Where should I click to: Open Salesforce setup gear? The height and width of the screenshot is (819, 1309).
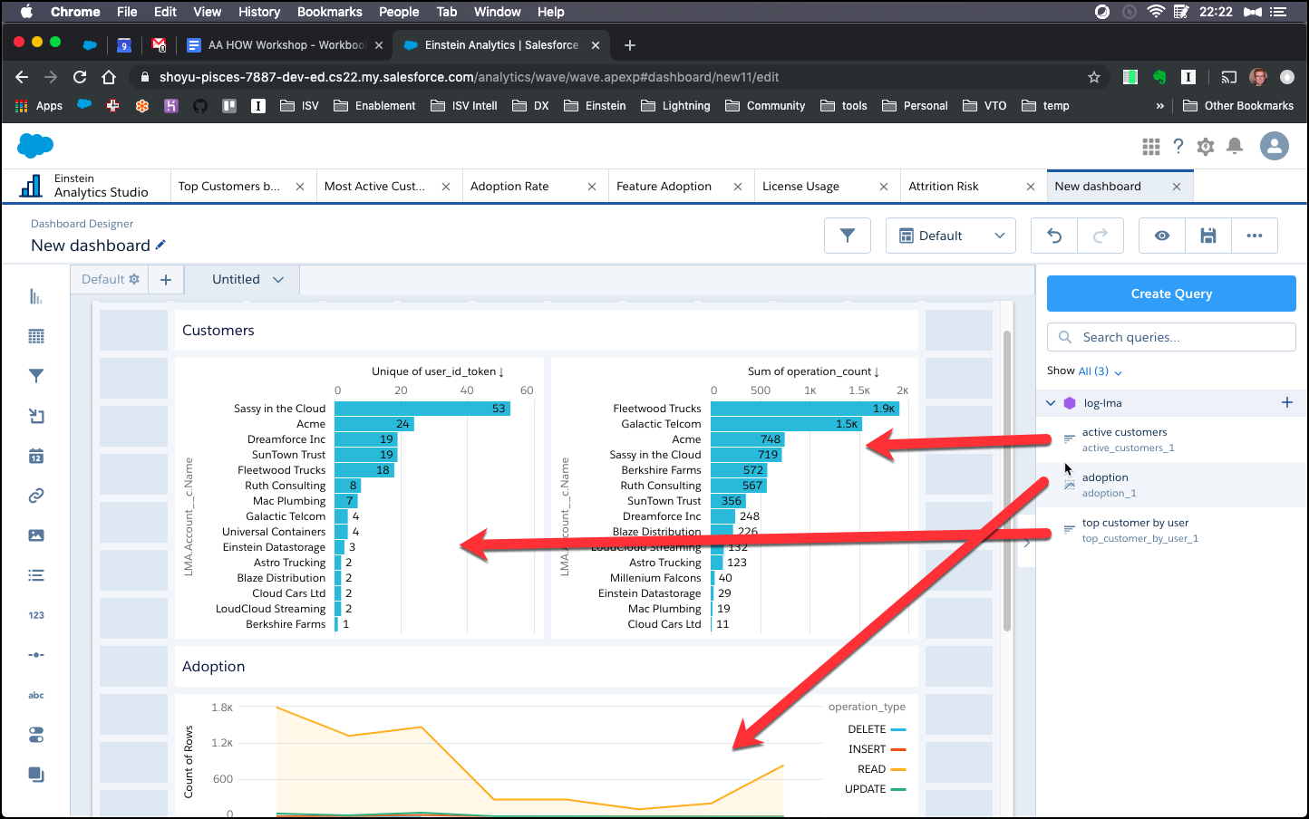point(1206,146)
